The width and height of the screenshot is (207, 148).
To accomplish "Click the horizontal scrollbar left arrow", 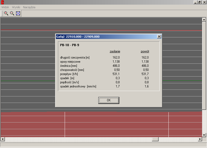I will click(x=3, y=139).
